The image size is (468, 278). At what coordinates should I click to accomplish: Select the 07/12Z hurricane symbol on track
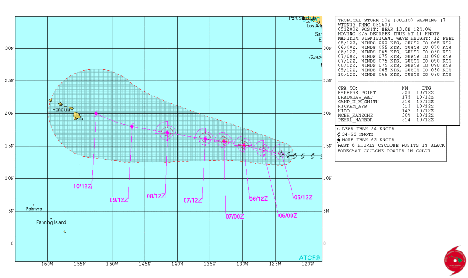(x=205, y=139)
